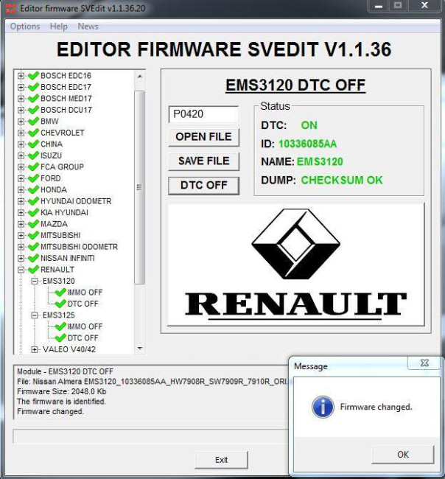Click the SVEdit app icon in title bar

coord(11,8)
